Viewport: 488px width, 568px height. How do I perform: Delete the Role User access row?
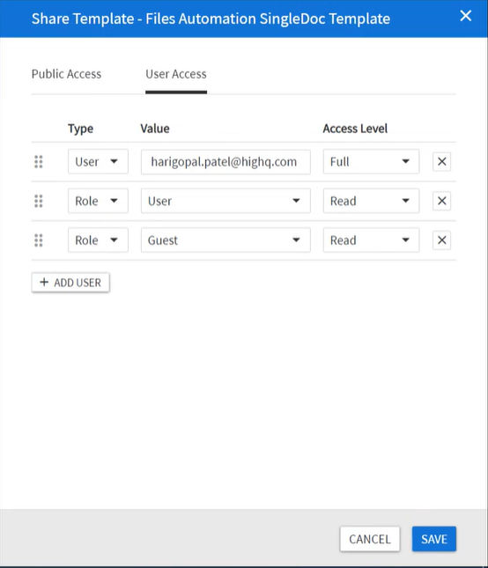tap(441, 201)
